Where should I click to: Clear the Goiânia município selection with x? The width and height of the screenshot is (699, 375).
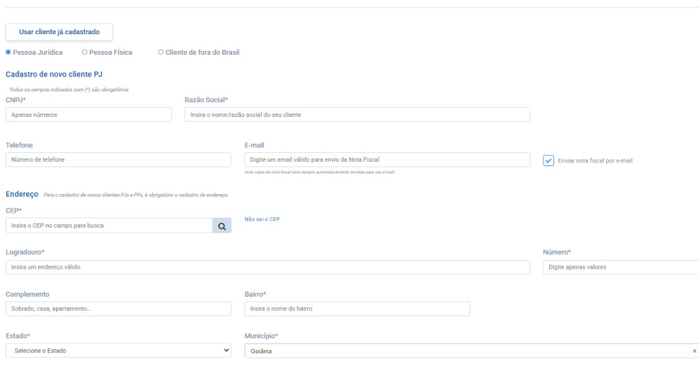[694, 351]
